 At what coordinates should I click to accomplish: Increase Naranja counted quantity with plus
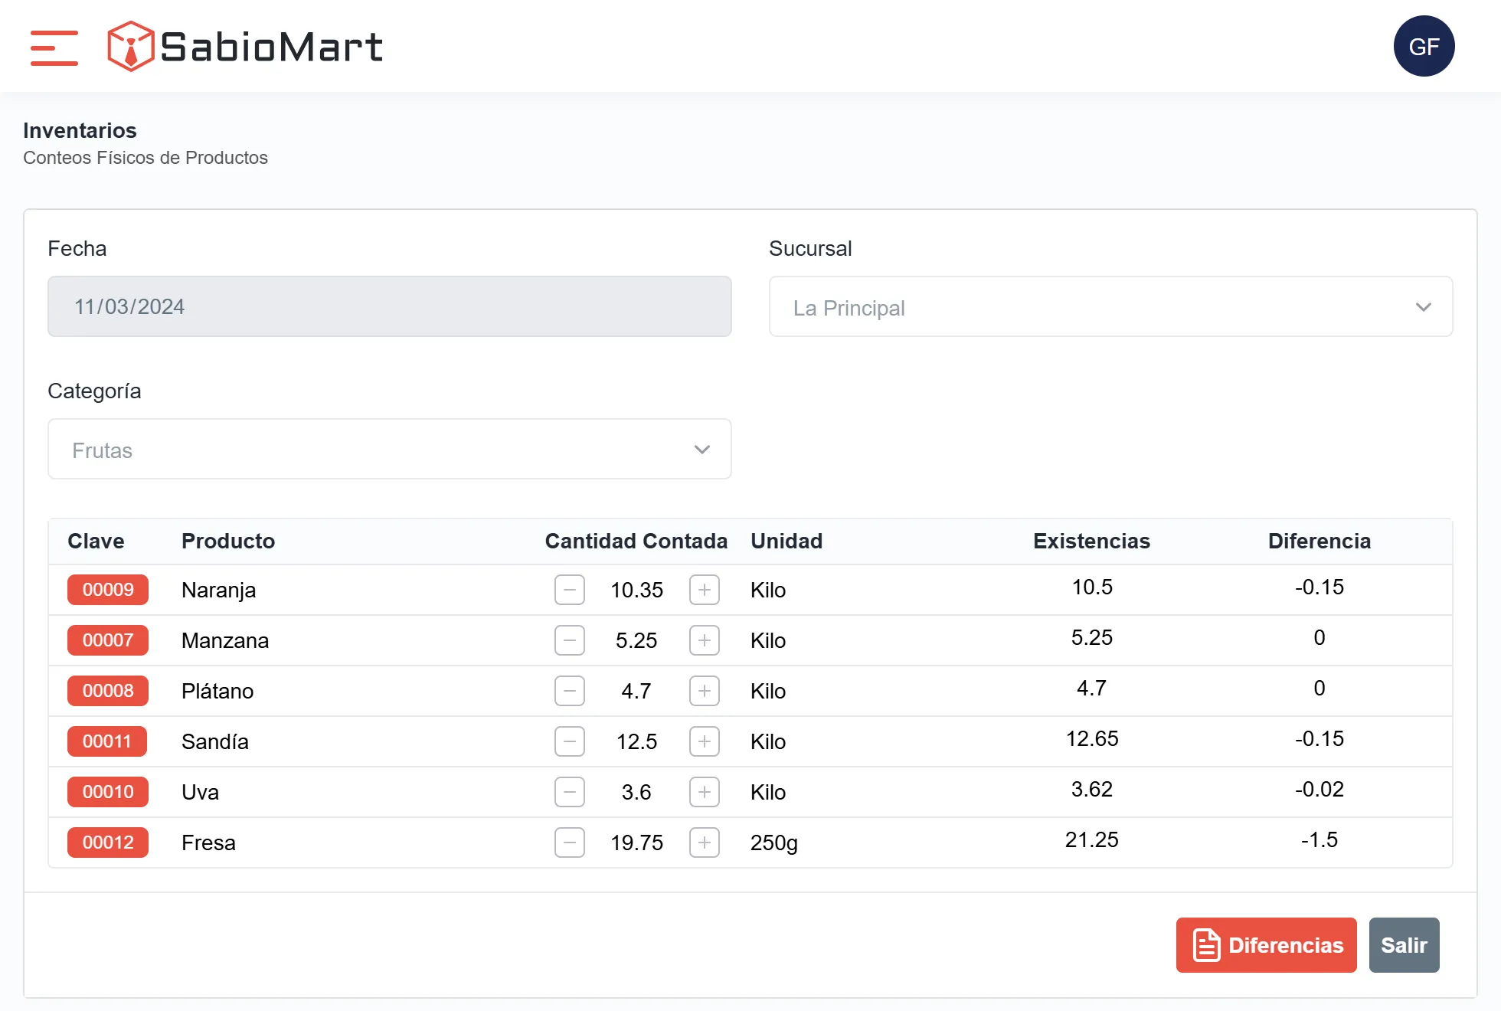(704, 590)
